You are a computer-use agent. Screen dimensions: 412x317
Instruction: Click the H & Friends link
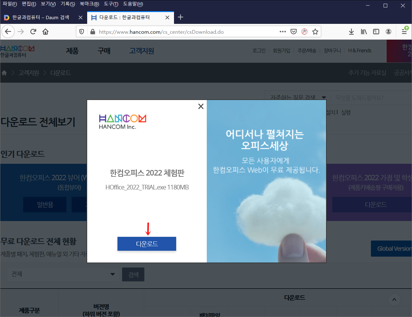360,50
